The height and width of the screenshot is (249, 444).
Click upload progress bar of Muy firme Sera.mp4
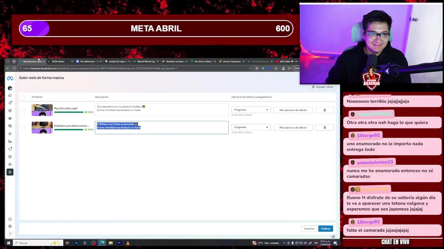[69, 112]
